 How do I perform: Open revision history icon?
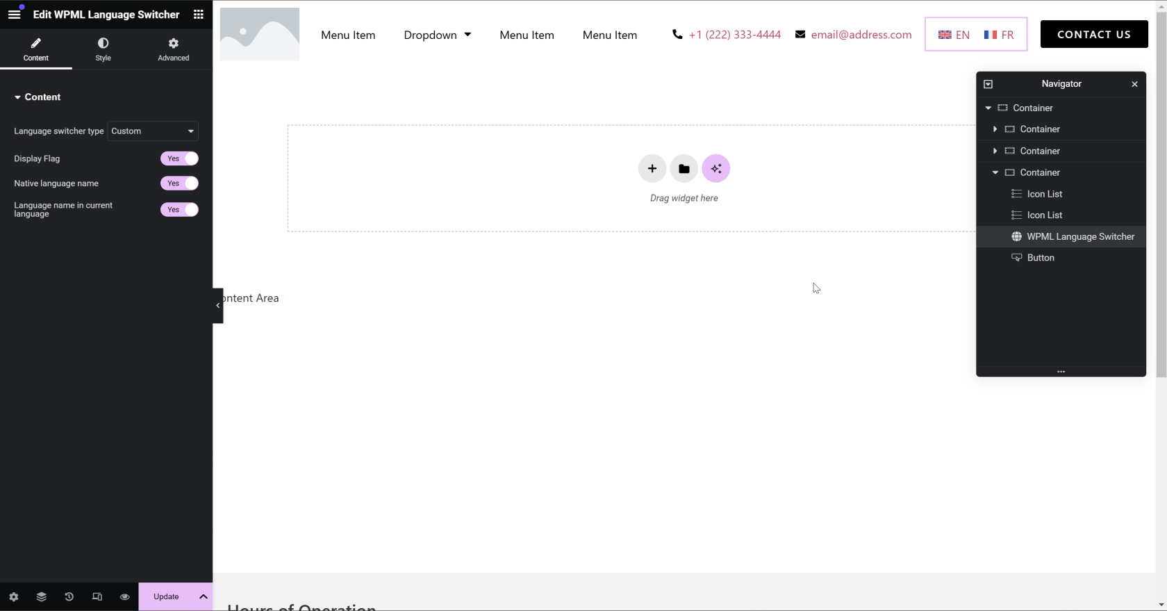[69, 596]
